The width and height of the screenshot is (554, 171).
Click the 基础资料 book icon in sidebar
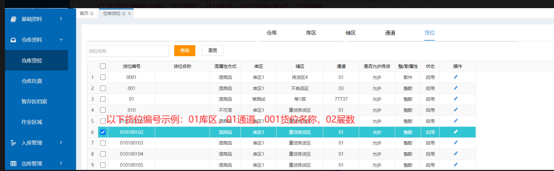tap(13, 19)
